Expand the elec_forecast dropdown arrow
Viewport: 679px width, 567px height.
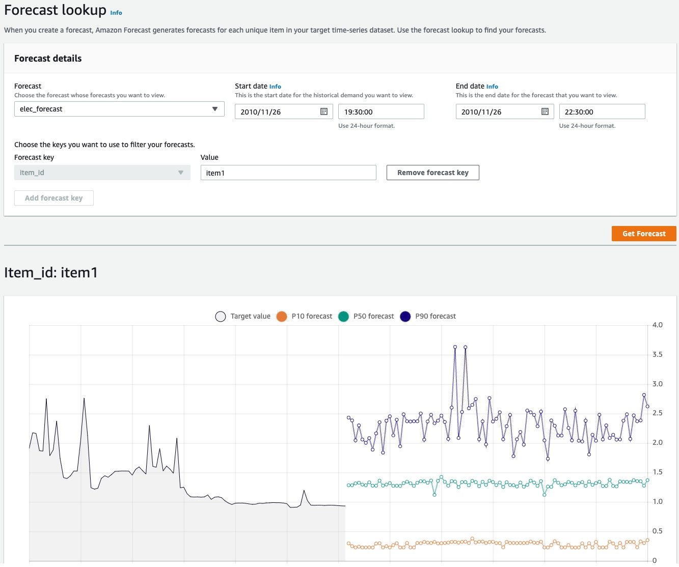click(x=215, y=109)
